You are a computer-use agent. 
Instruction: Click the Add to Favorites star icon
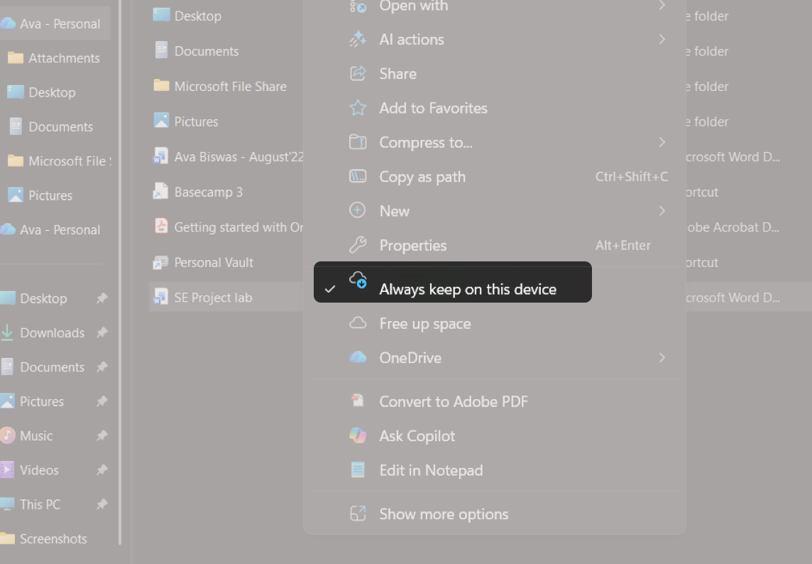(358, 108)
